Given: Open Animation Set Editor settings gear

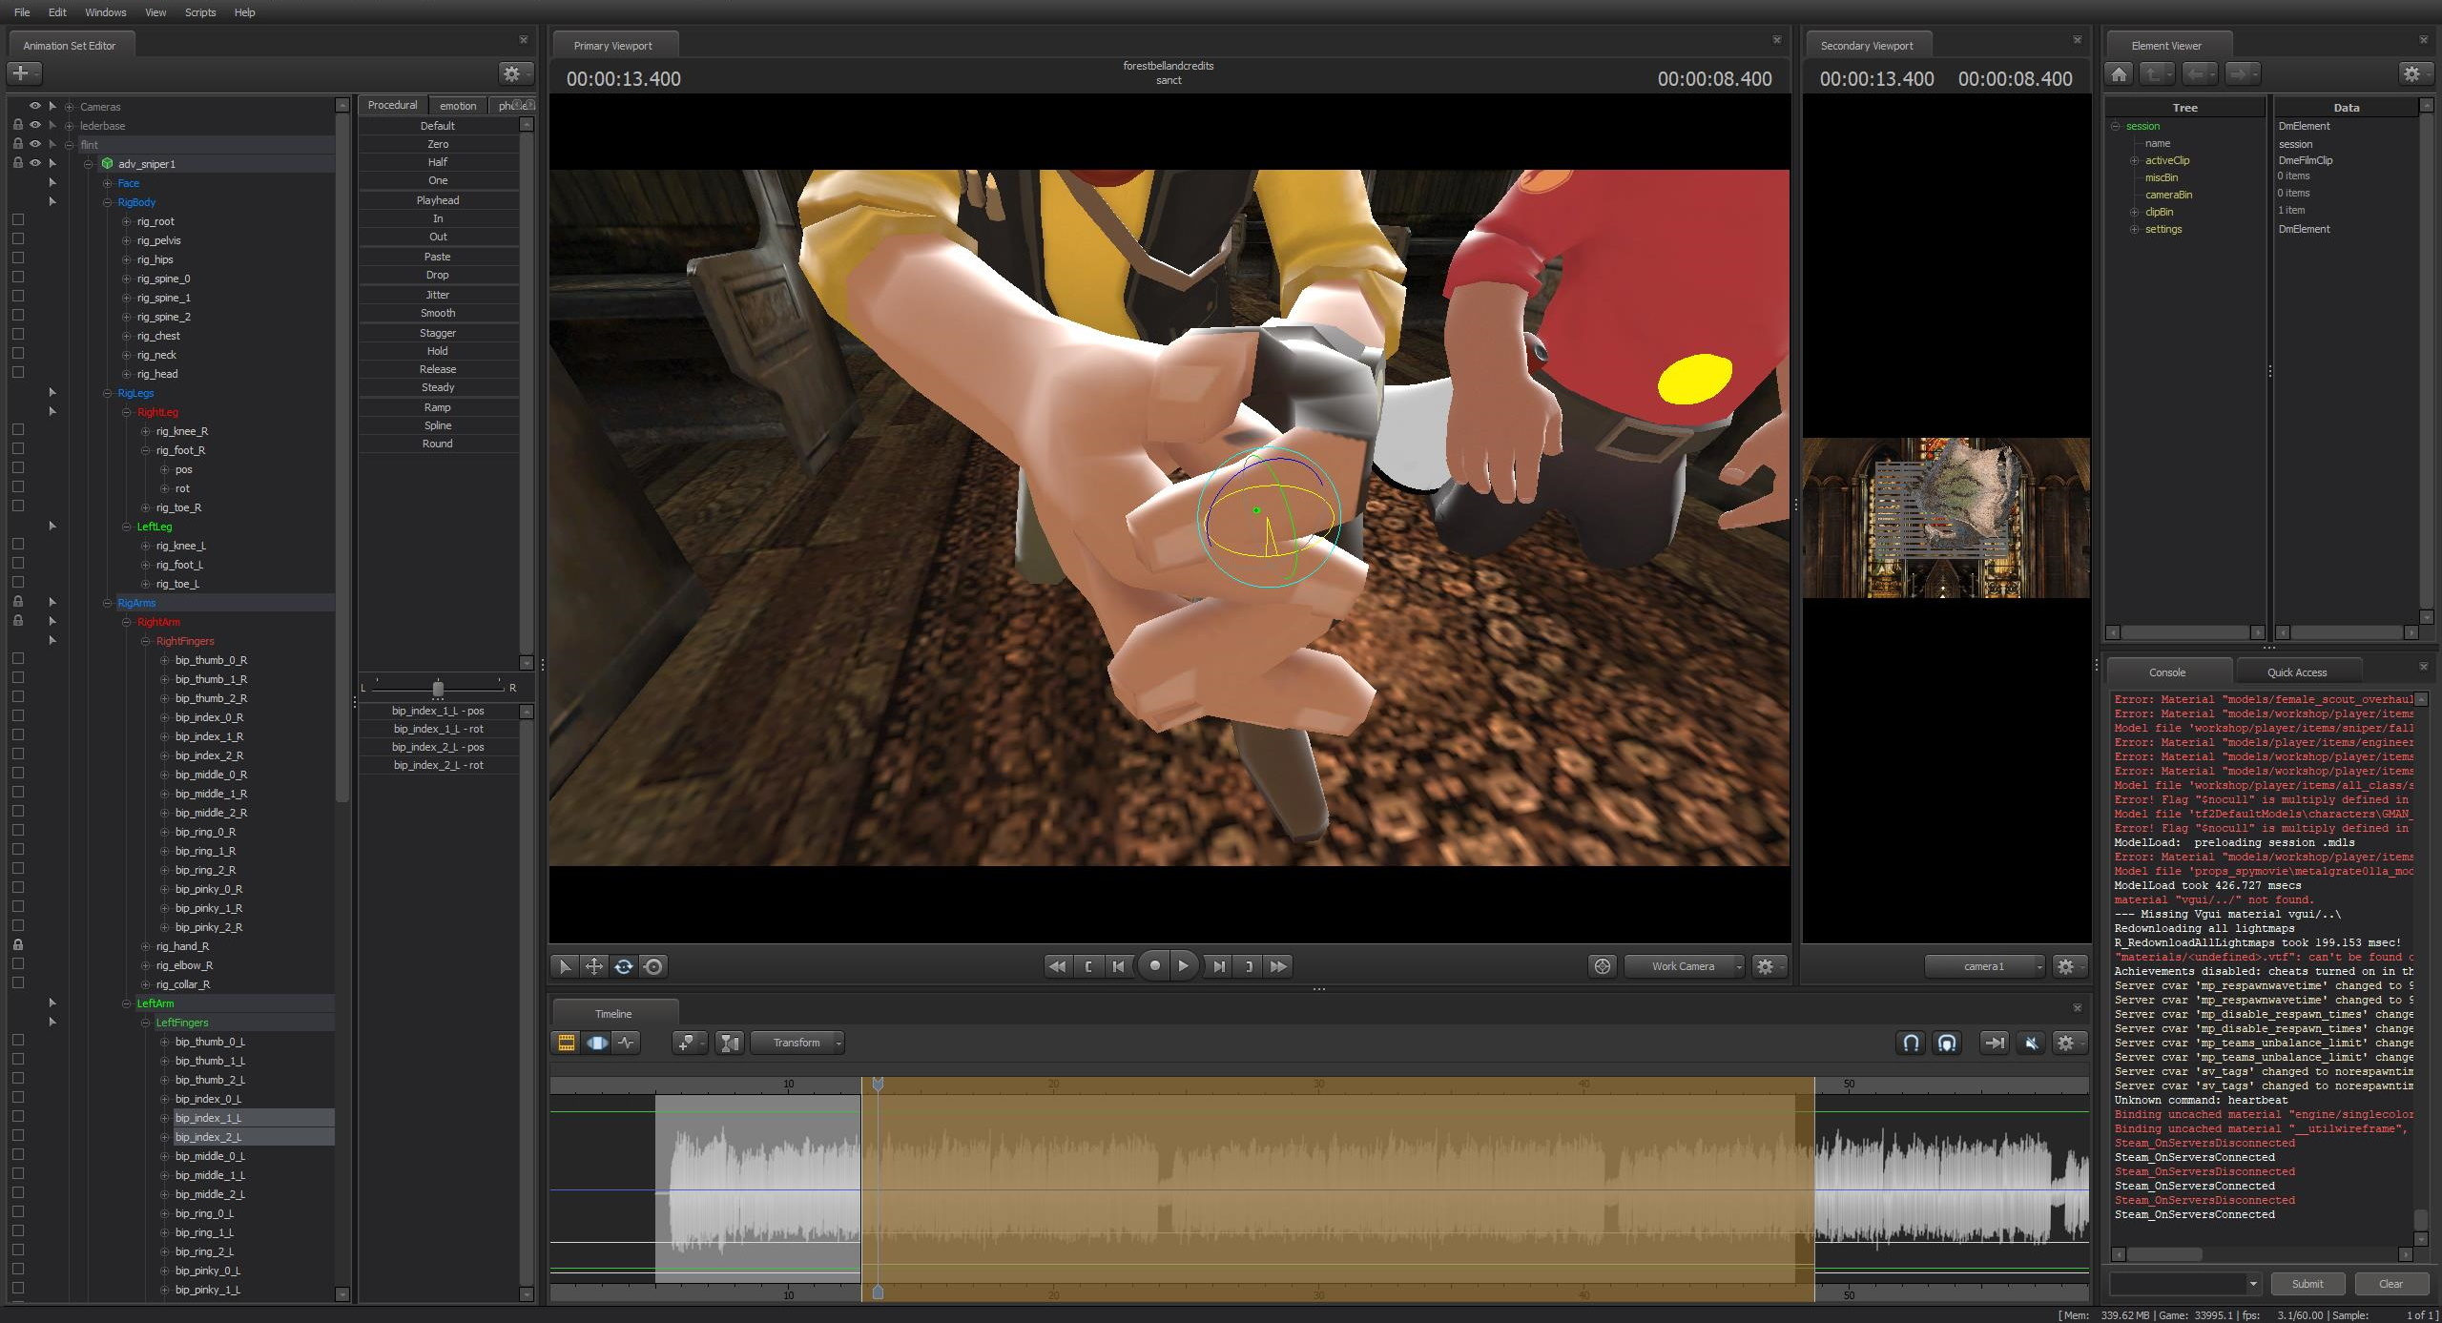Looking at the screenshot, I should [515, 73].
